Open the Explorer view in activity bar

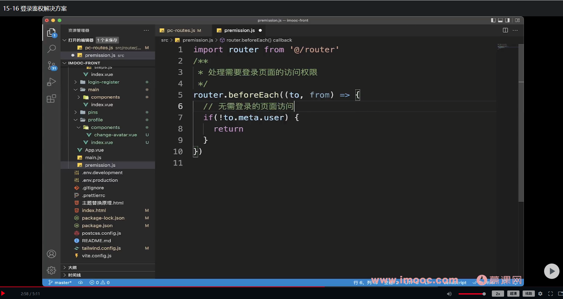tap(52, 33)
